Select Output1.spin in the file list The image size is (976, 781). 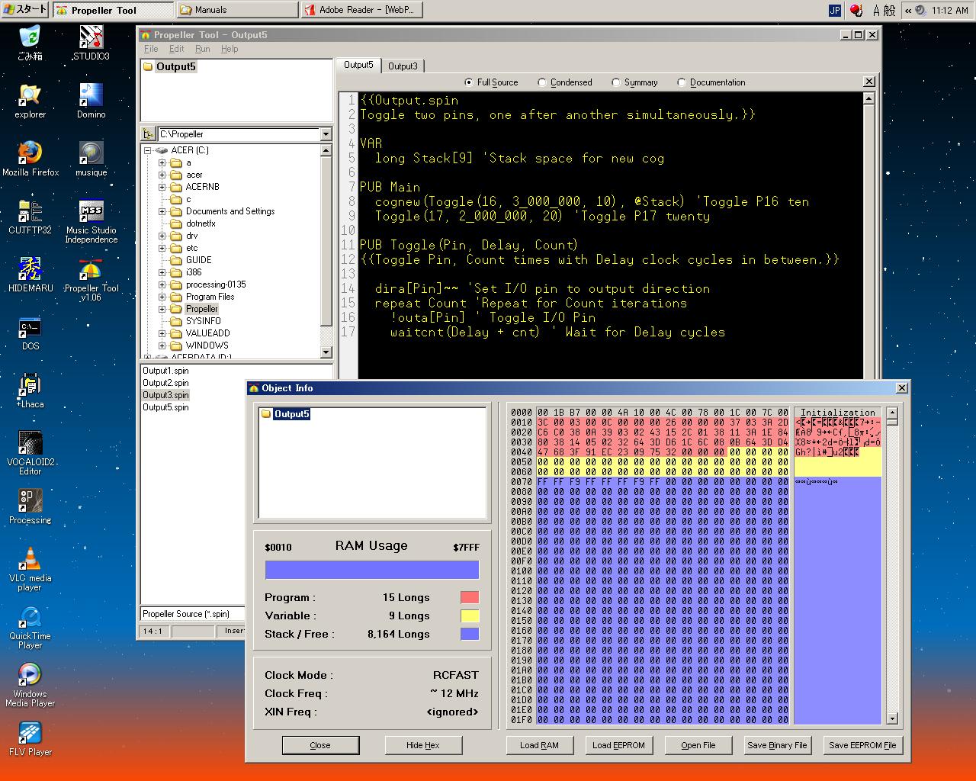(166, 371)
